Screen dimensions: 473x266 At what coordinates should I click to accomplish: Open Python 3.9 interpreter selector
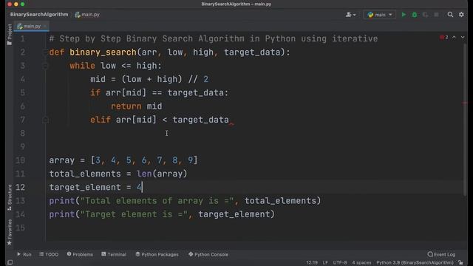click(x=415, y=263)
